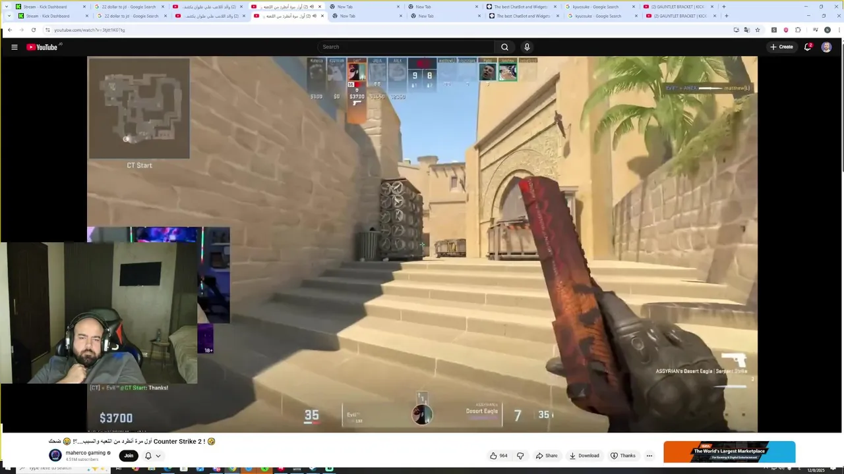Click the video player to pause playback
Image resolution: width=844 pixels, height=474 pixels.
pos(422,244)
